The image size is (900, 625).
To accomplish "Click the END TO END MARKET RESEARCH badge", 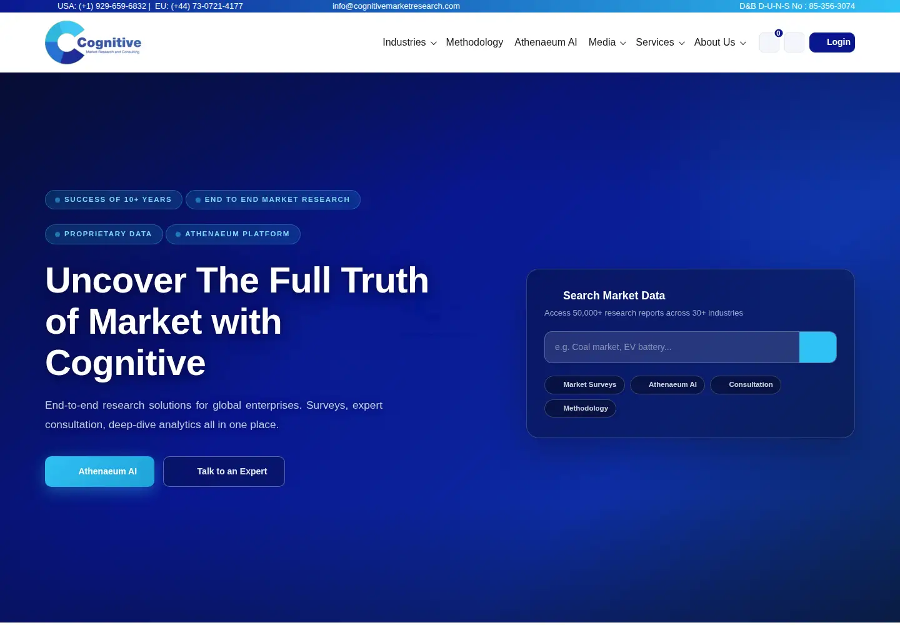I will coord(273,200).
